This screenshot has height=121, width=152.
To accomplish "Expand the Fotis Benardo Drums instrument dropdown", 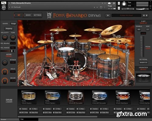I will [9, 3].
